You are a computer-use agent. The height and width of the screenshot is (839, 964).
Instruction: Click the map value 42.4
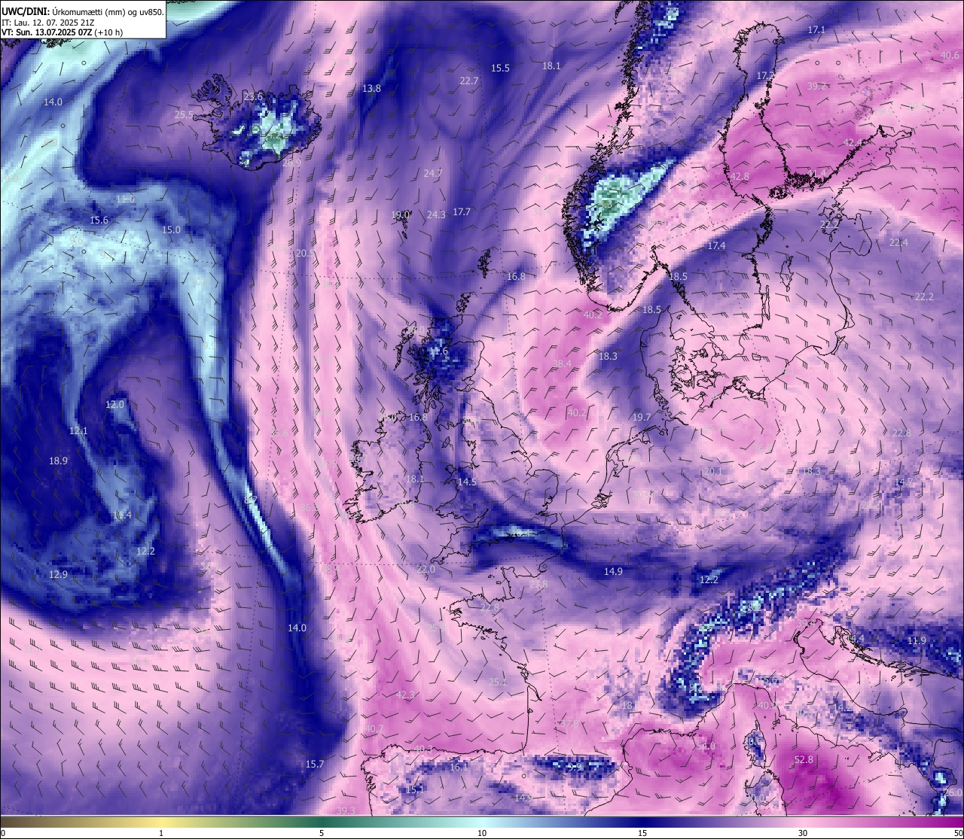point(853,142)
